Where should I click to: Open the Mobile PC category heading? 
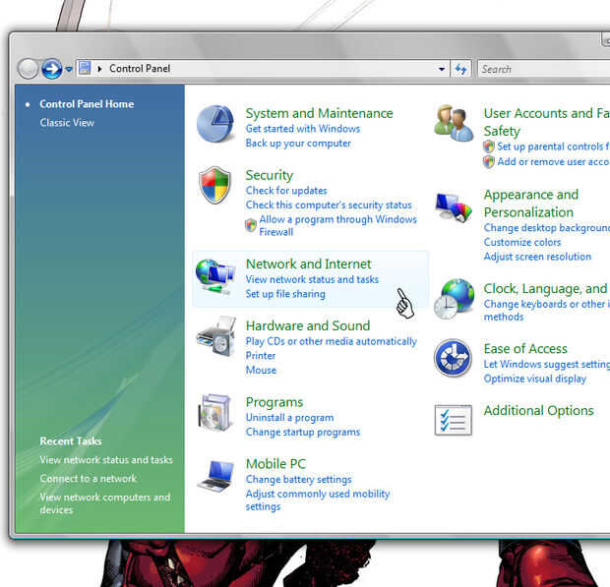click(275, 464)
